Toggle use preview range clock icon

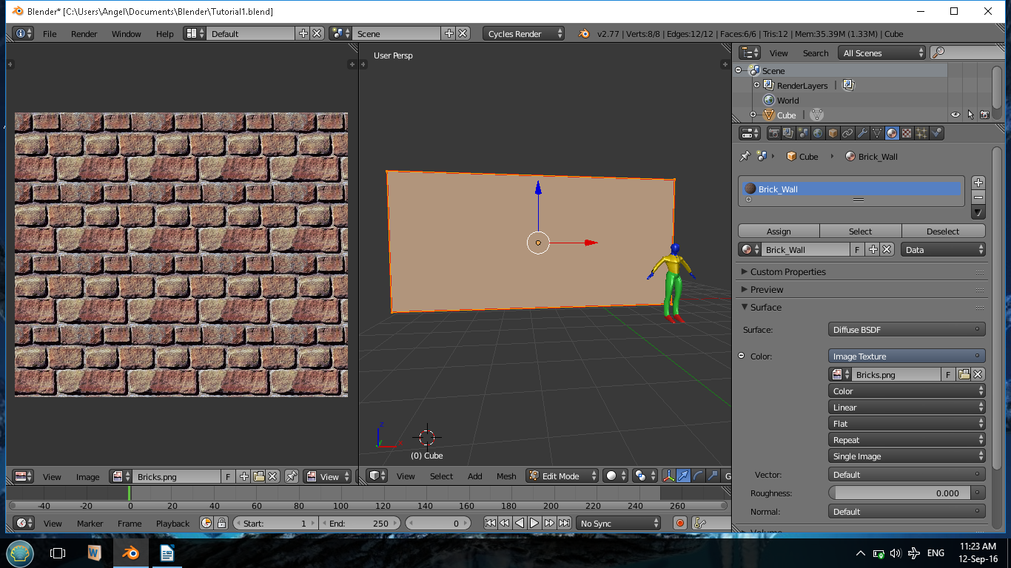click(x=206, y=523)
